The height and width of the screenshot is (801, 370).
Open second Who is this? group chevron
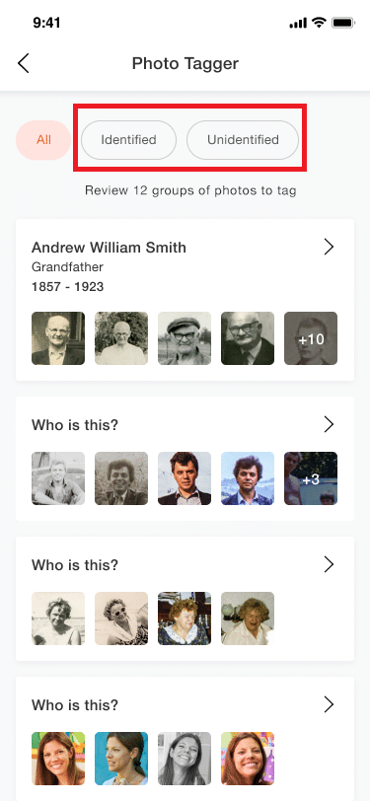pos(330,564)
